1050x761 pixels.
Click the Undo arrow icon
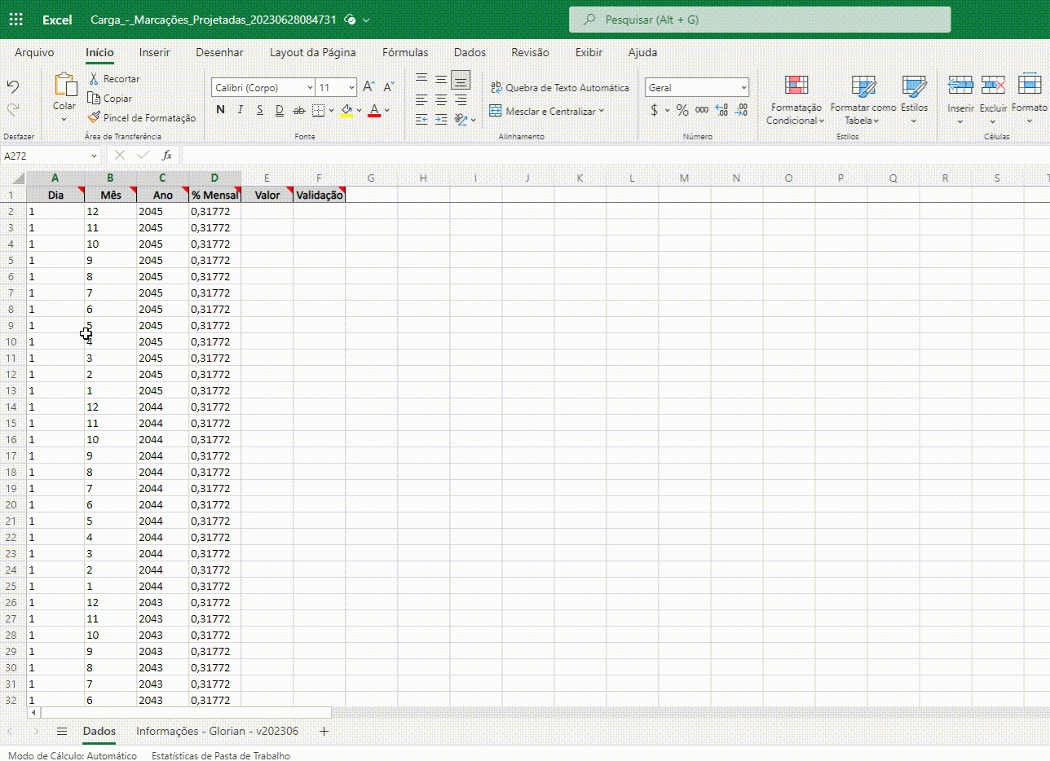pyautogui.click(x=13, y=87)
